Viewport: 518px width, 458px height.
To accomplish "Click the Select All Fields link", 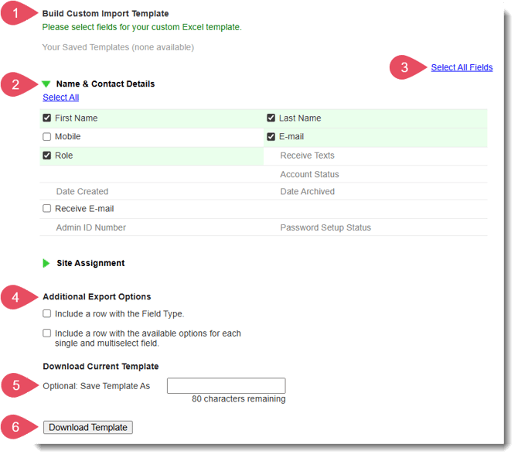I will [462, 67].
